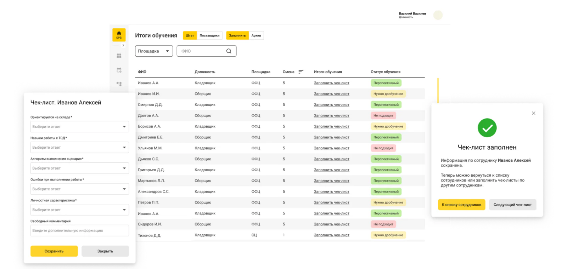Click Не подходит status for Ульянов М.М.

coord(383,148)
